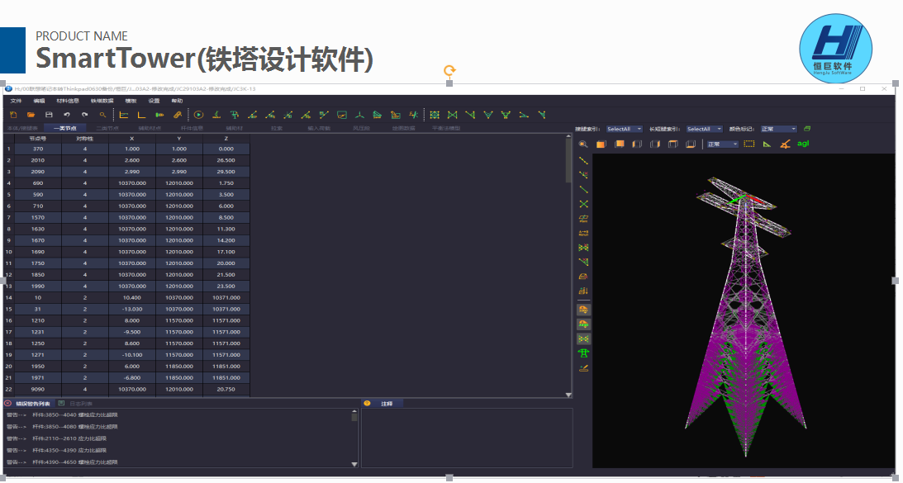The height and width of the screenshot is (483, 903).
Task: Click the yellow question mark icon beside 注释
Action: tap(368, 404)
